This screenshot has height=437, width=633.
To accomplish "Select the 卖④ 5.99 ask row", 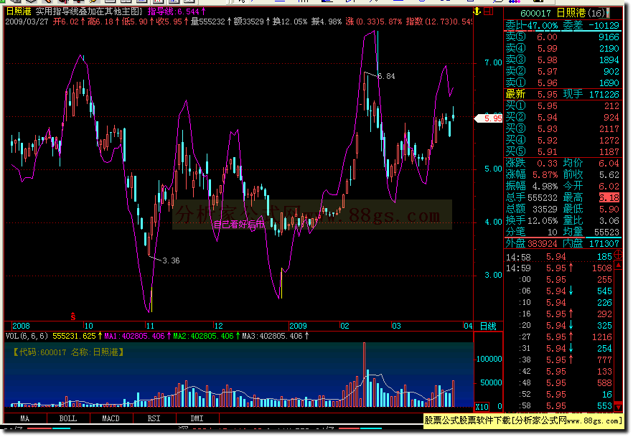I will coord(563,48).
